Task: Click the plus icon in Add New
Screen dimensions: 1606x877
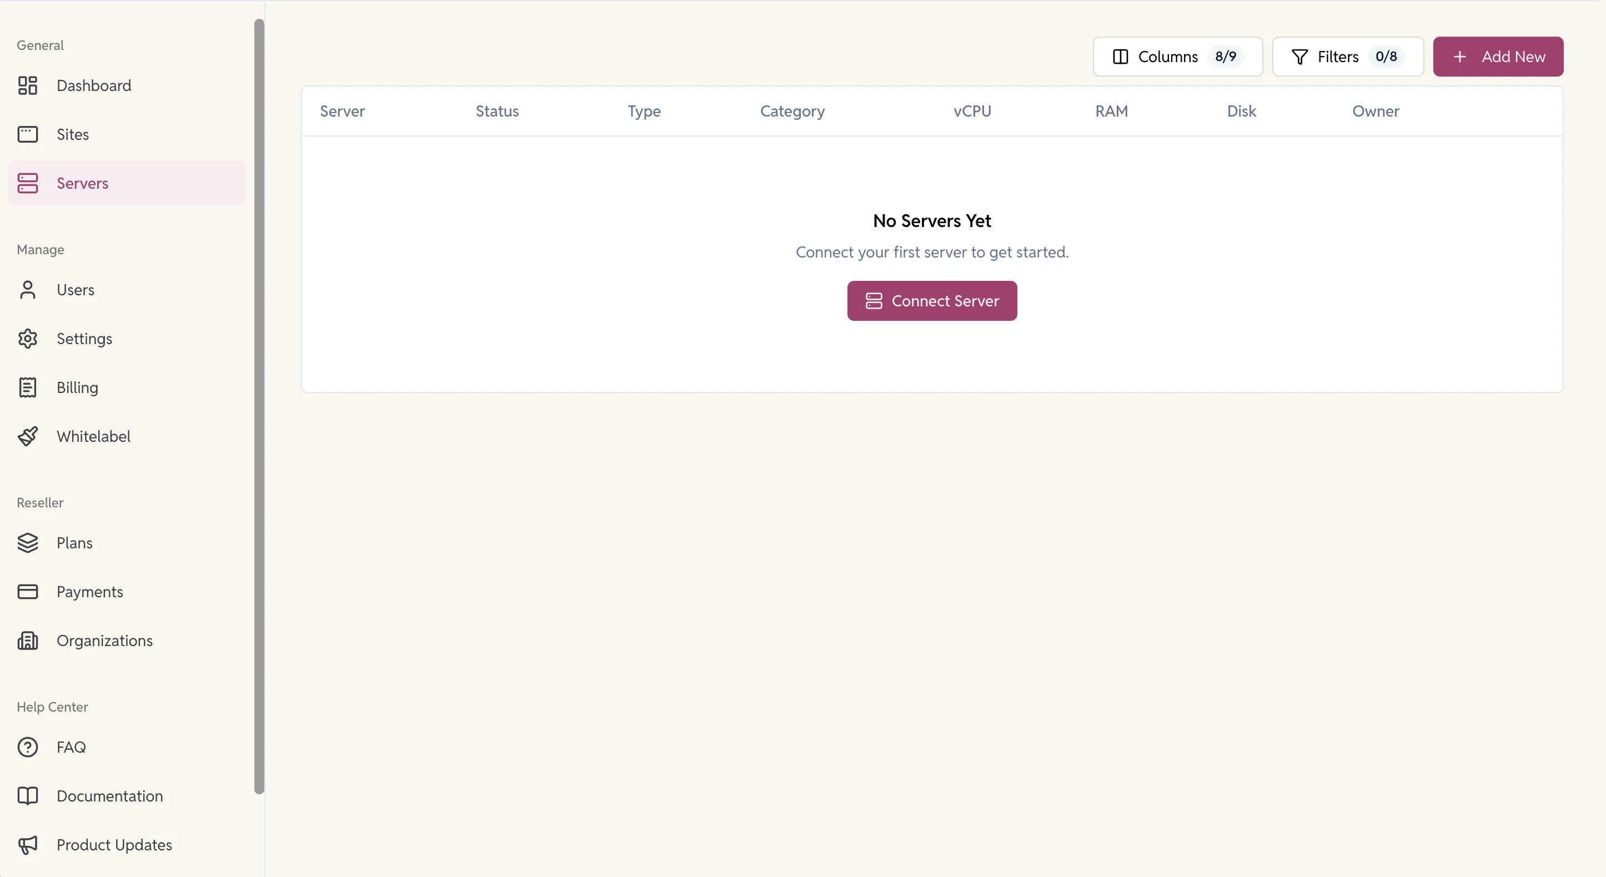Action: click(1459, 57)
